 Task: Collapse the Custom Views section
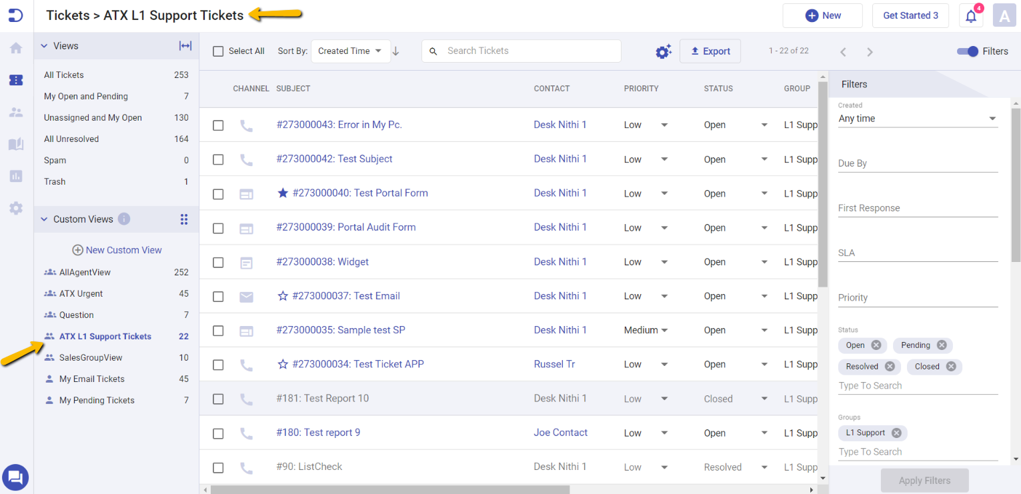[43, 219]
